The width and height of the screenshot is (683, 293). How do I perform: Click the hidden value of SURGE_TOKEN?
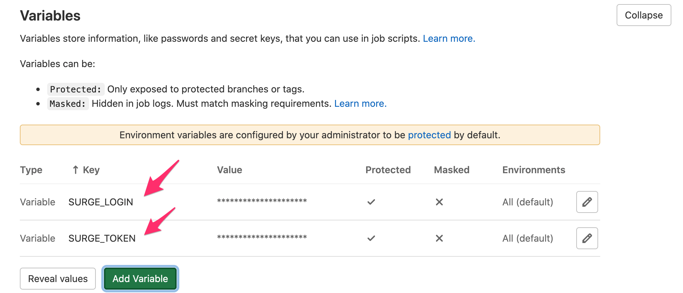tap(262, 238)
